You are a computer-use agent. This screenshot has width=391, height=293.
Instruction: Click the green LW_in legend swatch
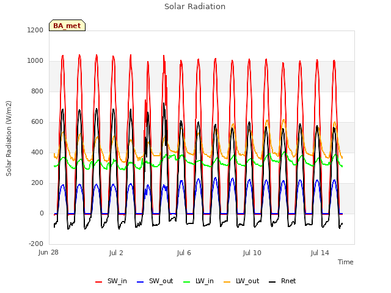[187, 282]
